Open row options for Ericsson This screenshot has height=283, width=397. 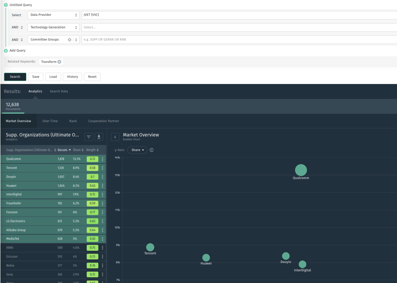[x=103, y=257]
